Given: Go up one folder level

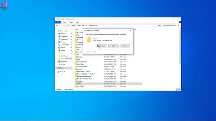Looking at the screenshot, I should coord(65,26).
